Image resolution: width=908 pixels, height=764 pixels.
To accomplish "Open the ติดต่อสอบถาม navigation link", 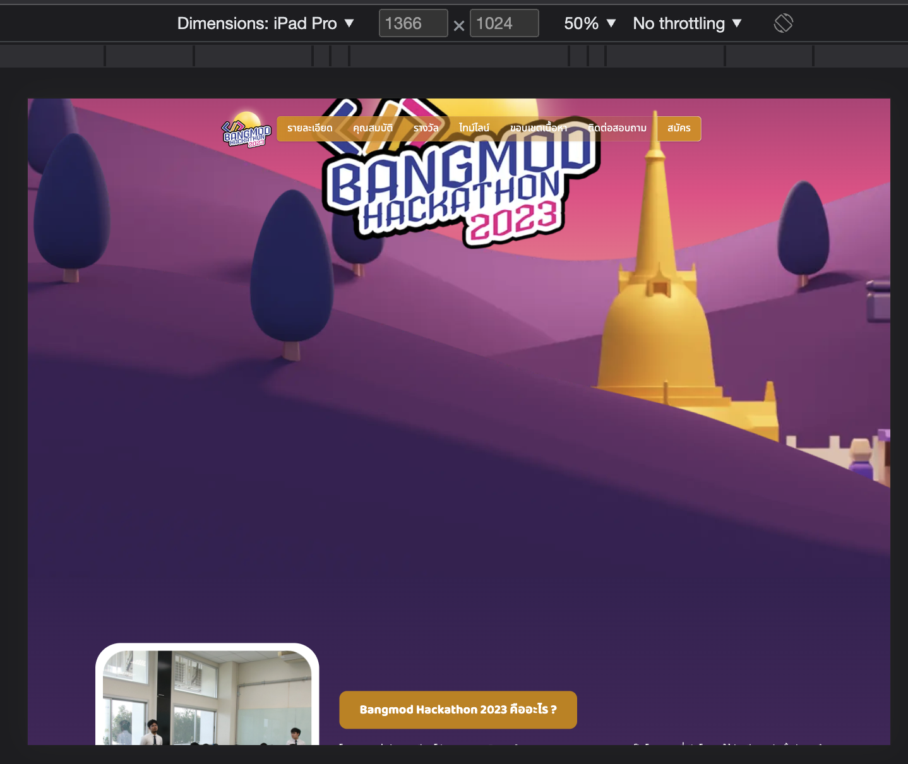I will coord(617,128).
